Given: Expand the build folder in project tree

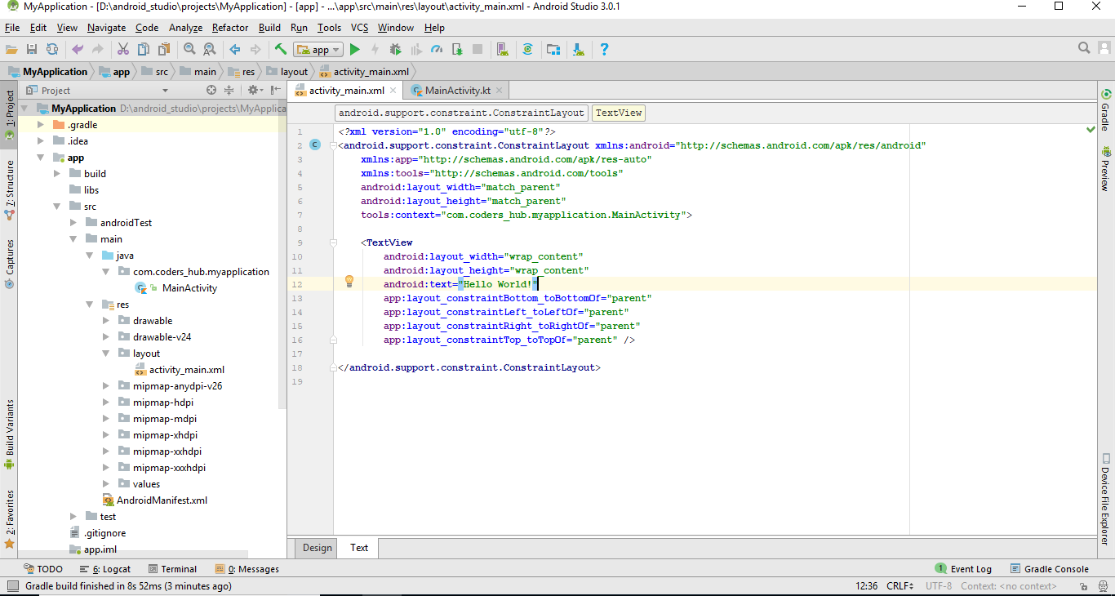Looking at the screenshot, I should [57, 174].
